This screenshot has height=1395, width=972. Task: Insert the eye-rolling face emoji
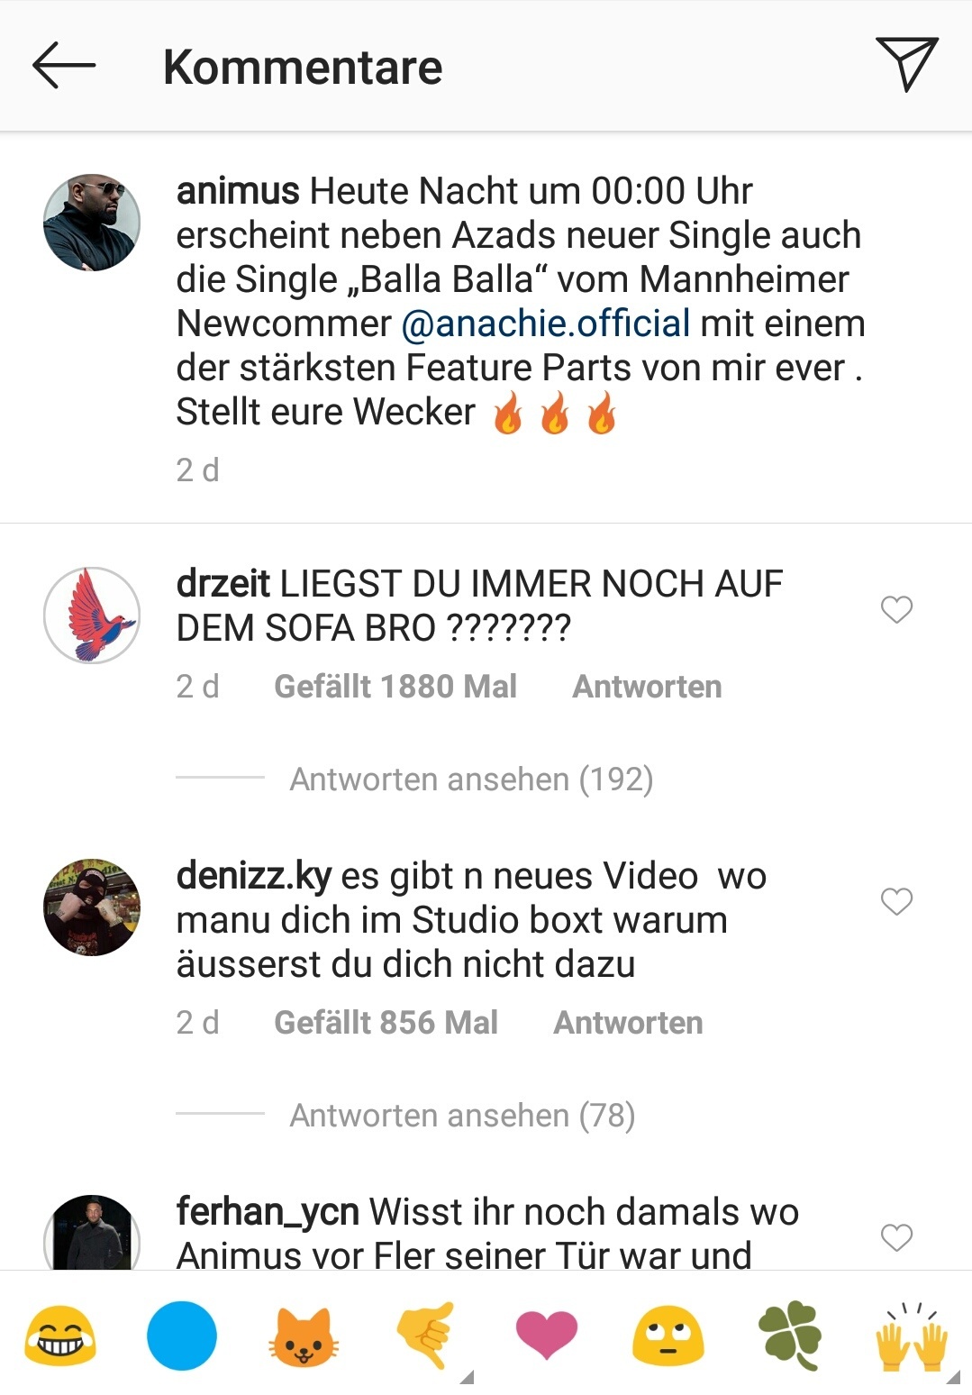pyautogui.click(x=668, y=1336)
